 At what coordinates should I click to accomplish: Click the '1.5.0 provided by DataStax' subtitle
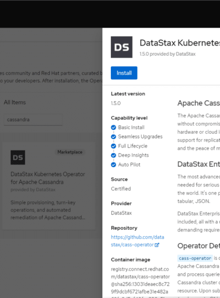[x=168, y=54]
